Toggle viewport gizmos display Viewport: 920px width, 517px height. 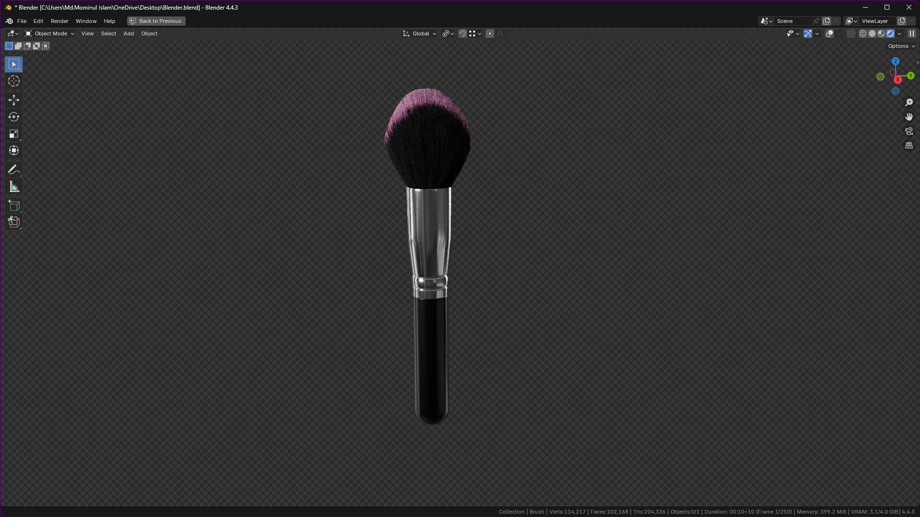pyautogui.click(x=808, y=34)
